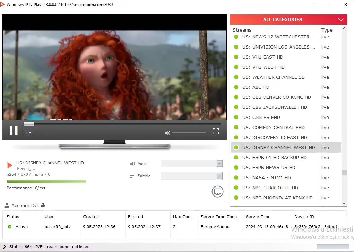
Task: Click the IPTV Player app icon in title bar
Action: (x=2, y=4)
